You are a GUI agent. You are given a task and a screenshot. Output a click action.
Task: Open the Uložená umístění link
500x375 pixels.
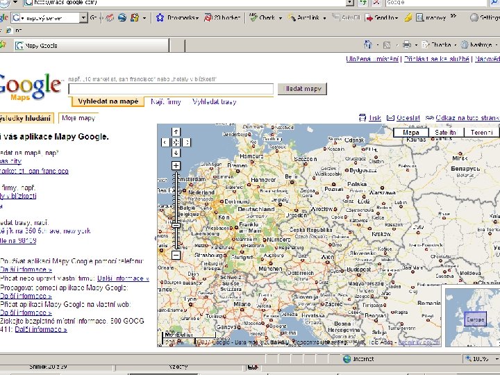[372, 59]
